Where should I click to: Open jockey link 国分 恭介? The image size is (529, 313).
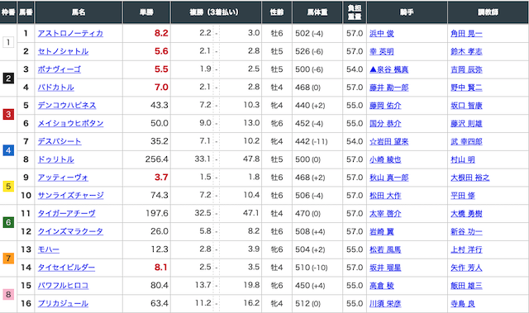pyautogui.click(x=385, y=123)
